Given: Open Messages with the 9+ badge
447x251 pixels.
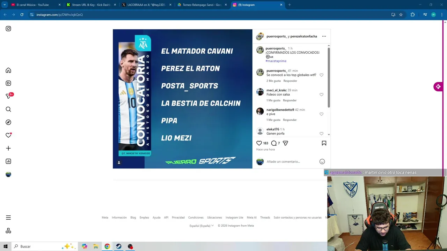Looking at the screenshot, I should pos(9,96).
